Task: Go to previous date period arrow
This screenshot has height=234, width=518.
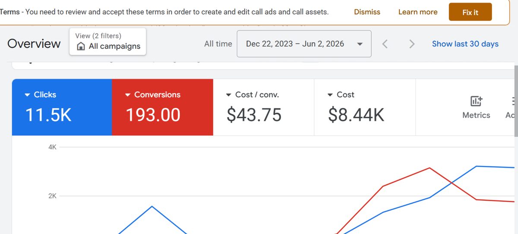Action: click(385, 44)
